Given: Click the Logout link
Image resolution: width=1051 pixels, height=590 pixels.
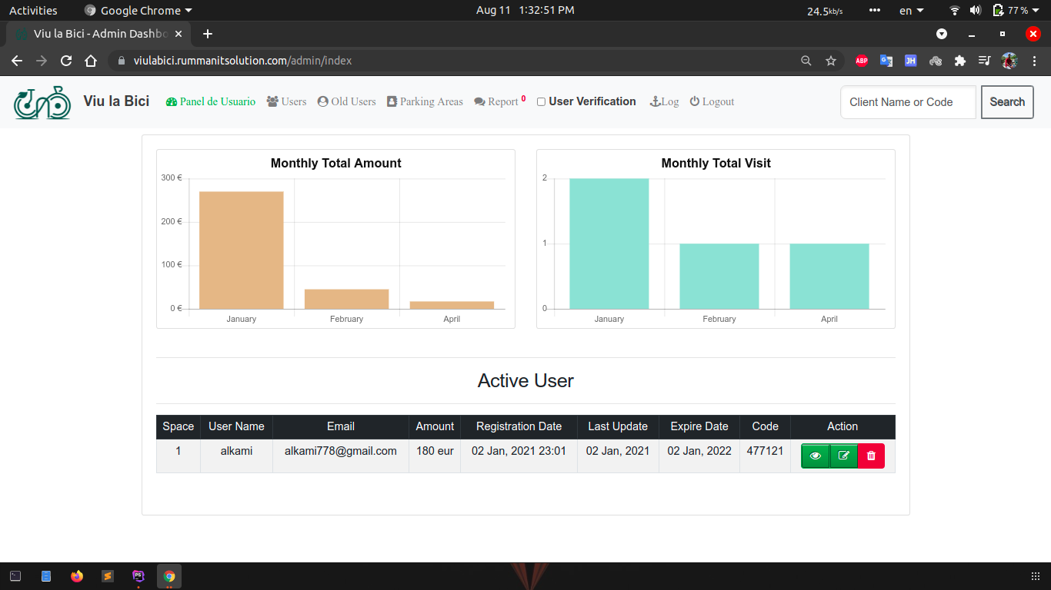Looking at the screenshot, I should click(x=712, y=101).
